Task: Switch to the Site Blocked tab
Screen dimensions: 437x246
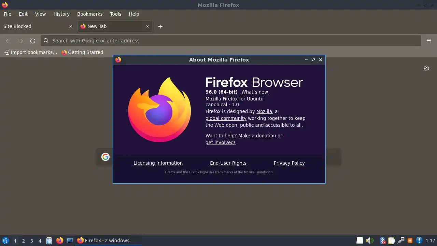Action: coord(38,26)
